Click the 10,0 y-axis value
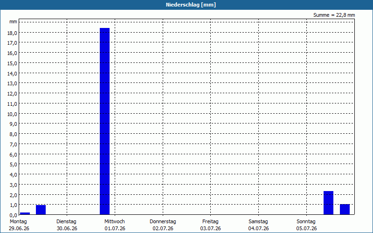 [x=12, y=114]
